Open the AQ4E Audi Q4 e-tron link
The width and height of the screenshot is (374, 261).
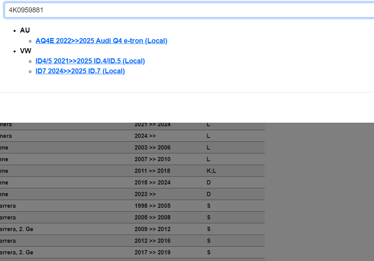coord(101,41)
